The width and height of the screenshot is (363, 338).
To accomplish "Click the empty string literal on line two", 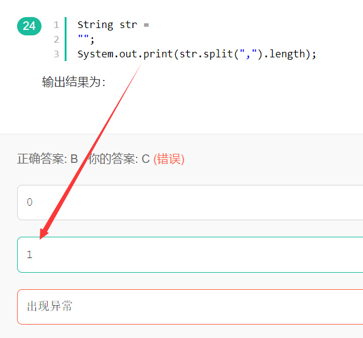I will [84, 37].
